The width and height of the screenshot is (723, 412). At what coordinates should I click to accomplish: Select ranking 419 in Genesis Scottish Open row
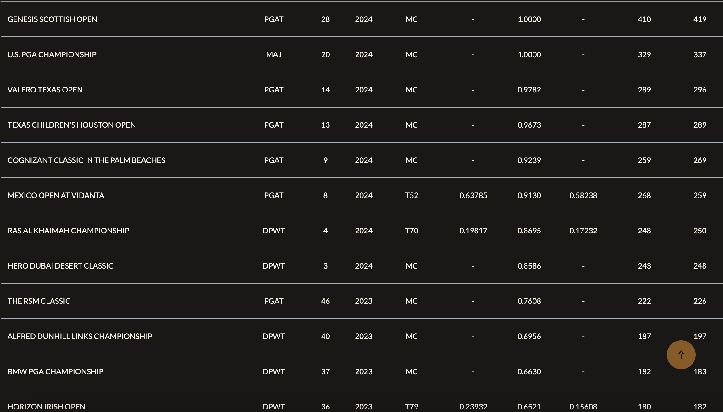pos(700,19)
